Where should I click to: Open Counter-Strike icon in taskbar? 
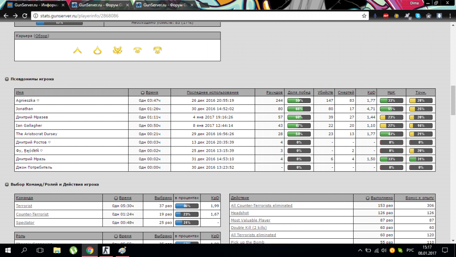(106, 250)
